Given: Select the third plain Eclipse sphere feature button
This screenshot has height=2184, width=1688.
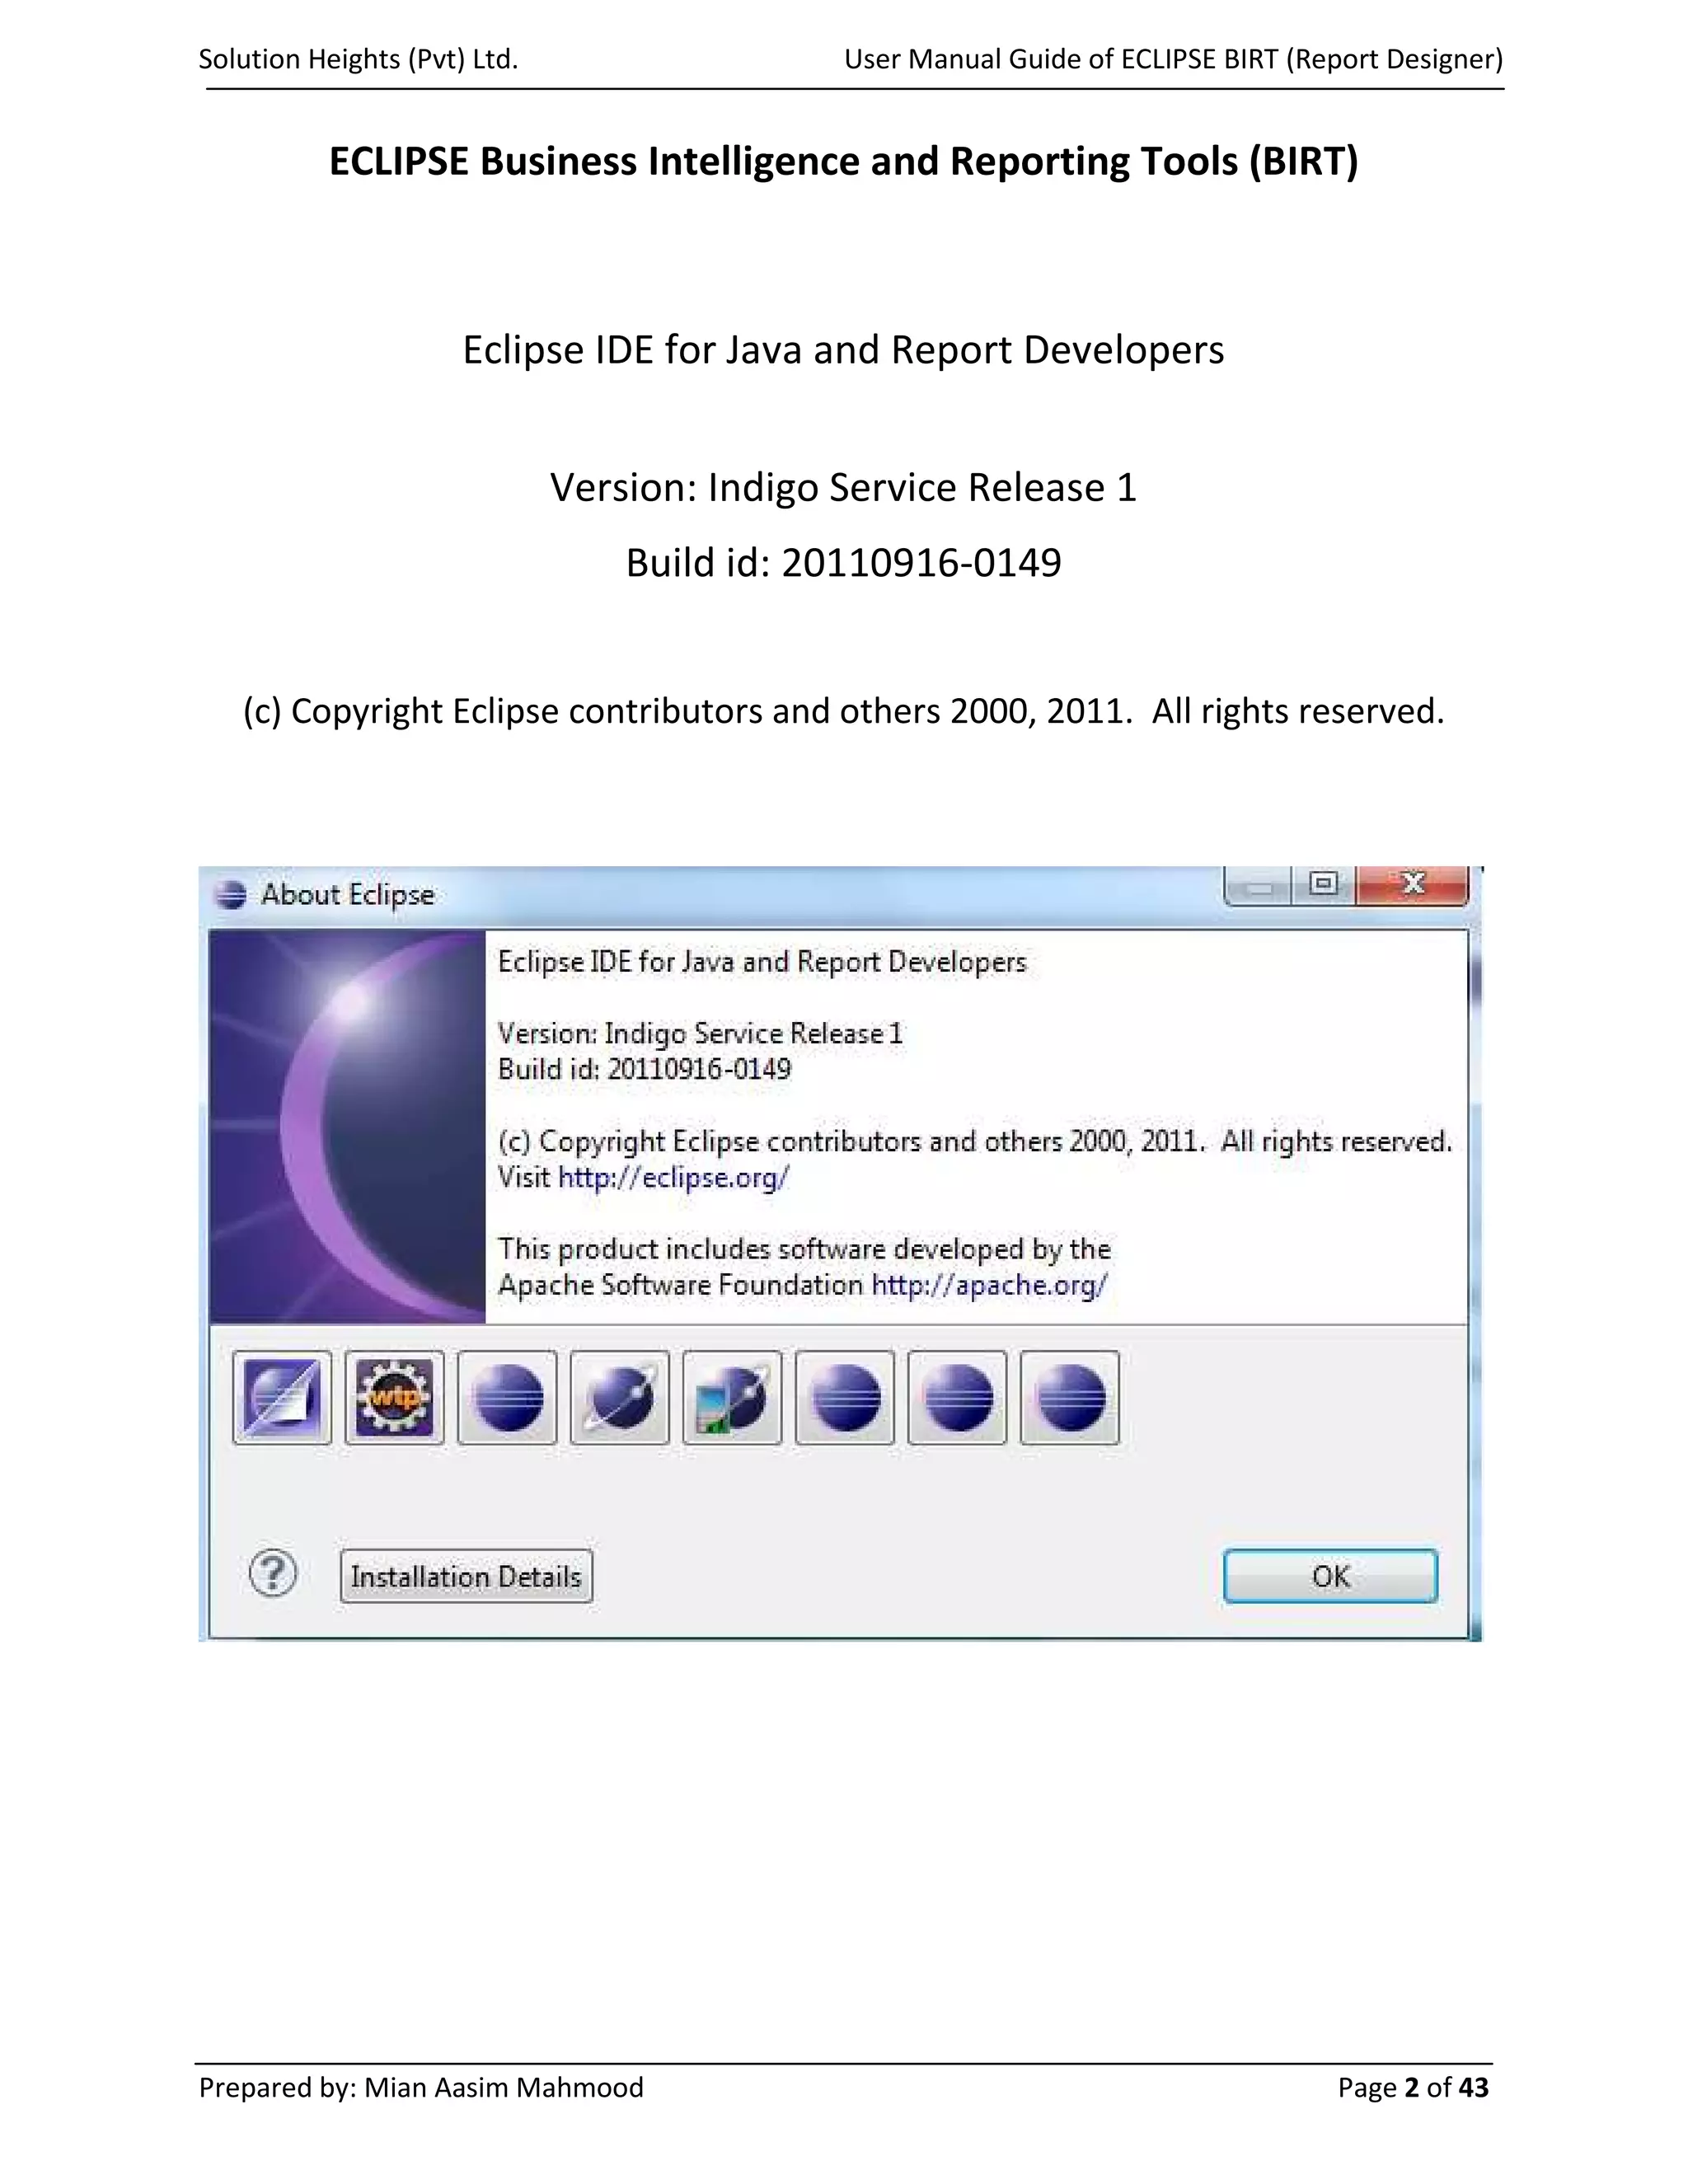Looking at the screenshot, I should point(507,1397).
